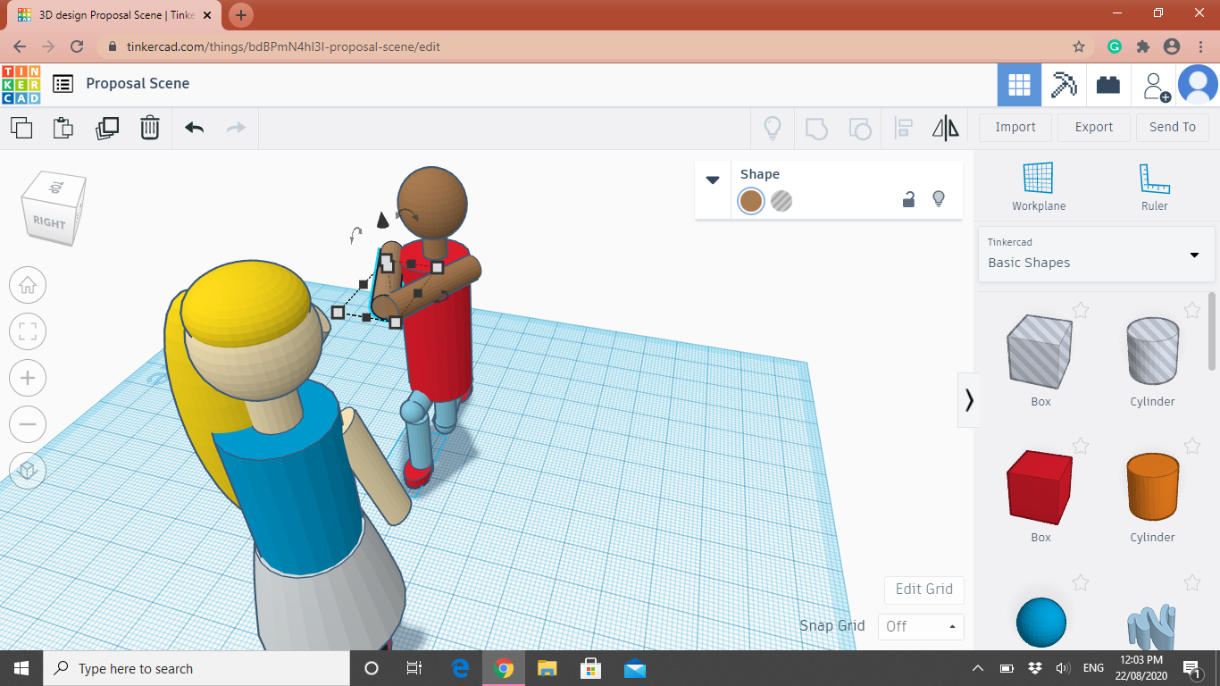Click the Home view button

pos(28,285)
